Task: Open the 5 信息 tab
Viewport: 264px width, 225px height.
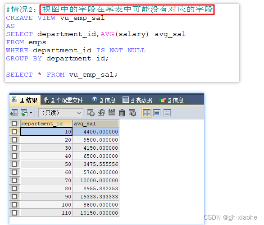Action: 172,100
